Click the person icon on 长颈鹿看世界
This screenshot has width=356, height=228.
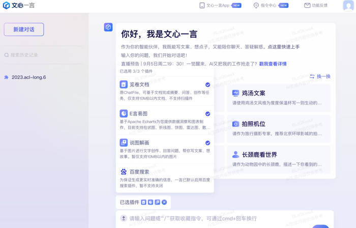point(235,155)
